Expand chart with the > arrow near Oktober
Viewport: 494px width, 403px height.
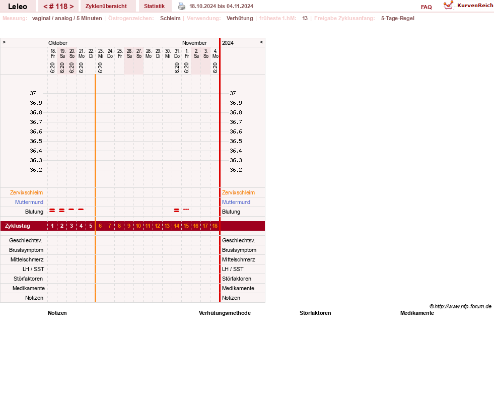point(4,42)
